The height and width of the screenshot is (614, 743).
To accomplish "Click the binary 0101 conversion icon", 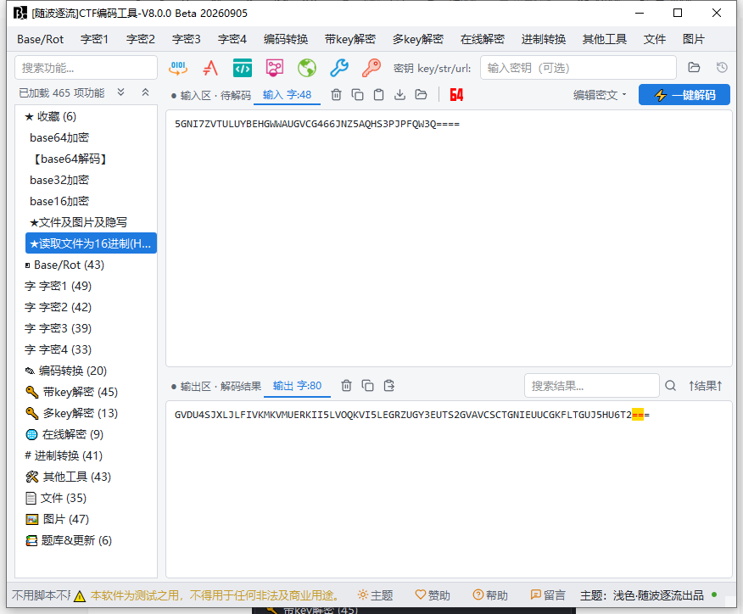I will [x=178, y=68].
